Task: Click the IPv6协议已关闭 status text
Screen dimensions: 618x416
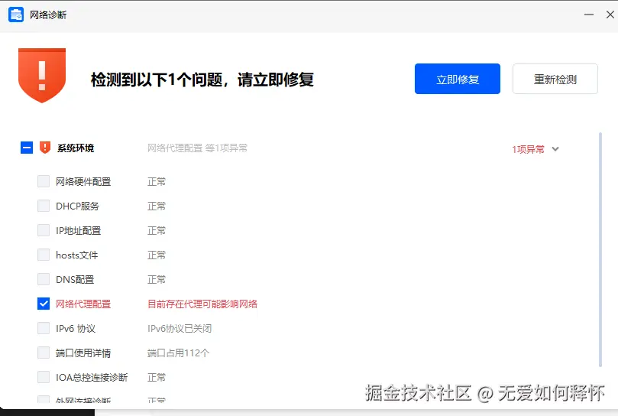Action: coord(180,328)
